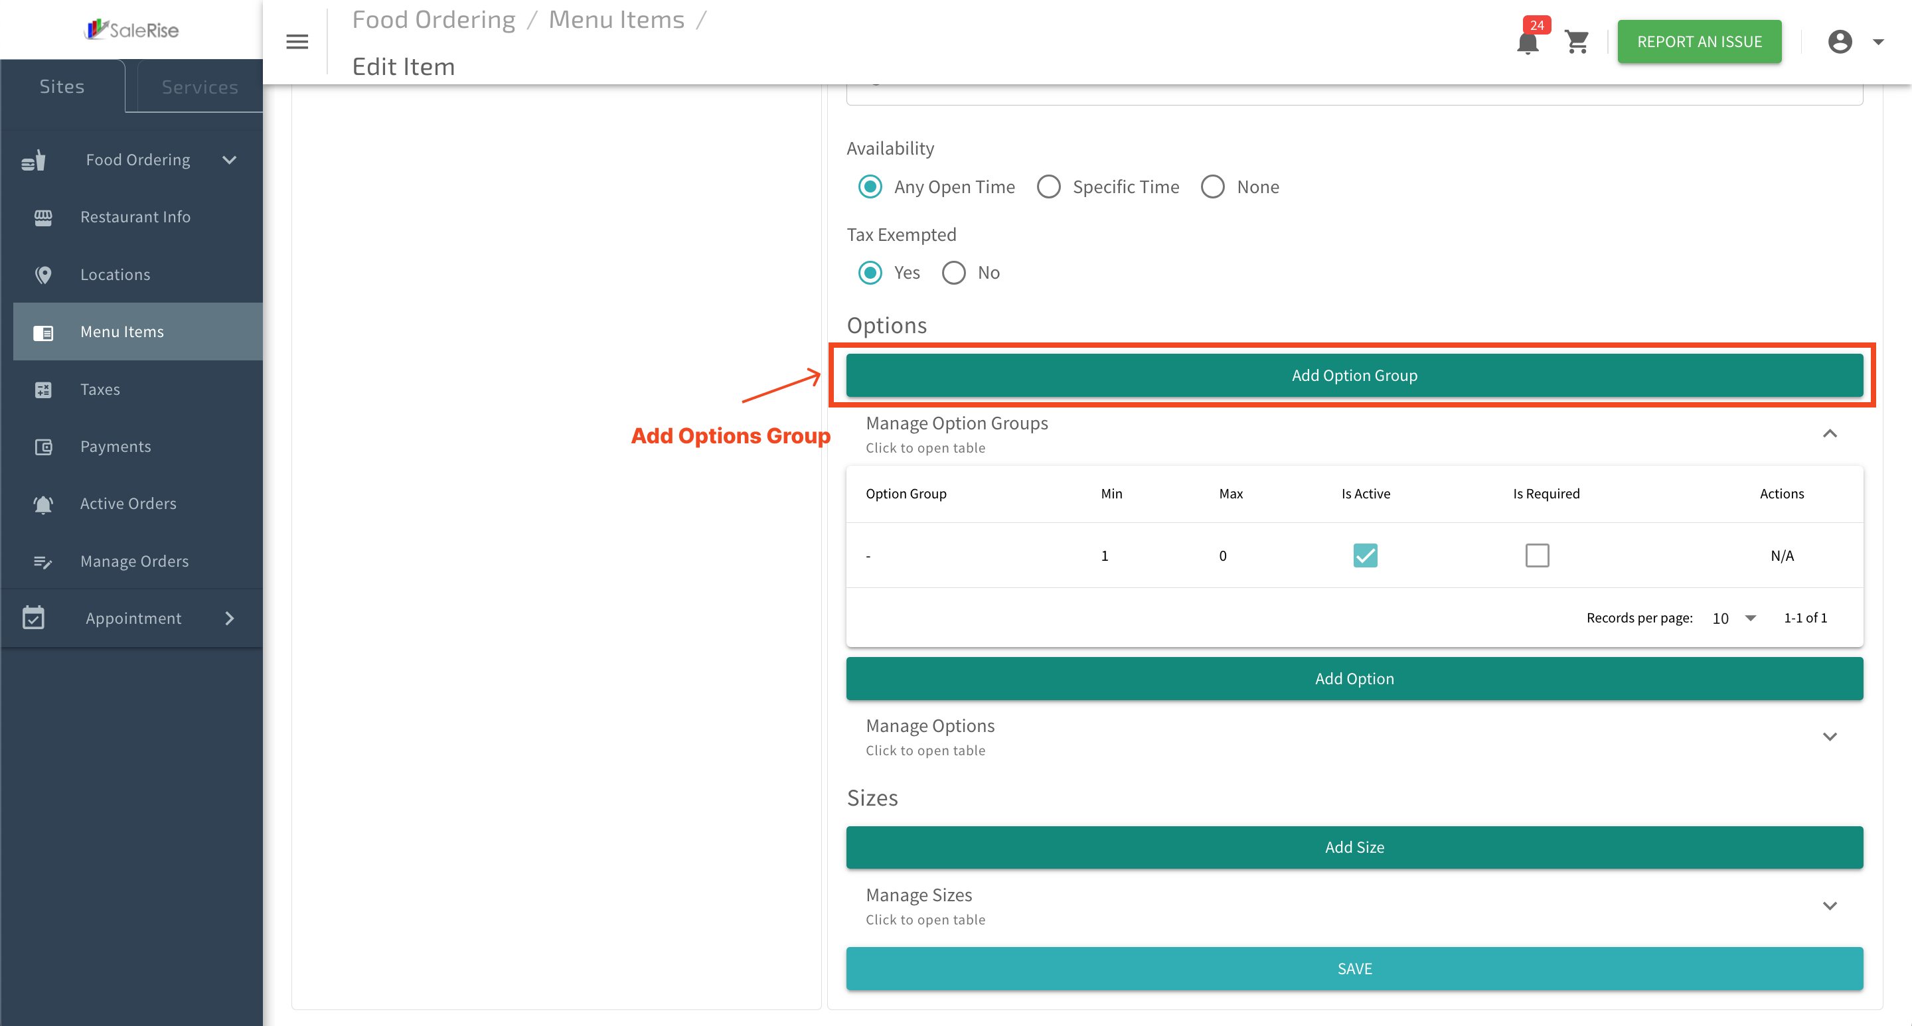Click the Active Orders alarm icon
Screen dimensions: 1912x1026
(43, 504)
